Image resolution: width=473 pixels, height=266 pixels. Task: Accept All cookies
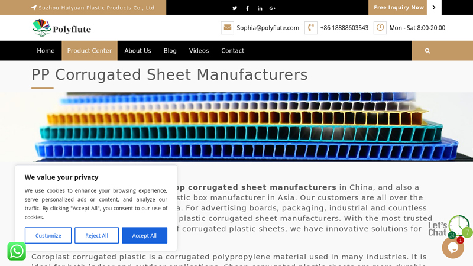pyautogui.click(x=144, y=235)
